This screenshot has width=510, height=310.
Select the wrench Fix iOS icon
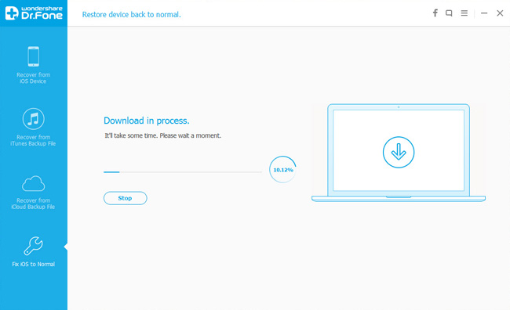[33, 246]
